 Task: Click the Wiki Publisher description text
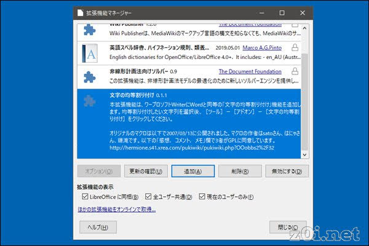205,33
